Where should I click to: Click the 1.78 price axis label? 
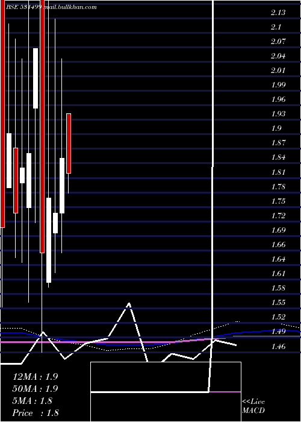278,187
